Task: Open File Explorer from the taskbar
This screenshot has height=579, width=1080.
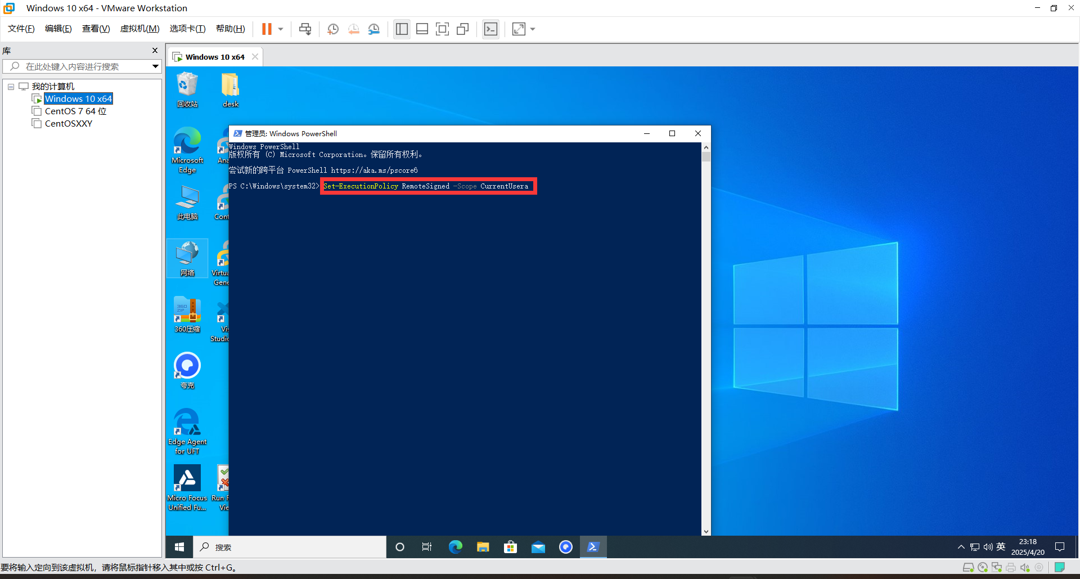Action: pyautogui.click(x=483, y=547)
